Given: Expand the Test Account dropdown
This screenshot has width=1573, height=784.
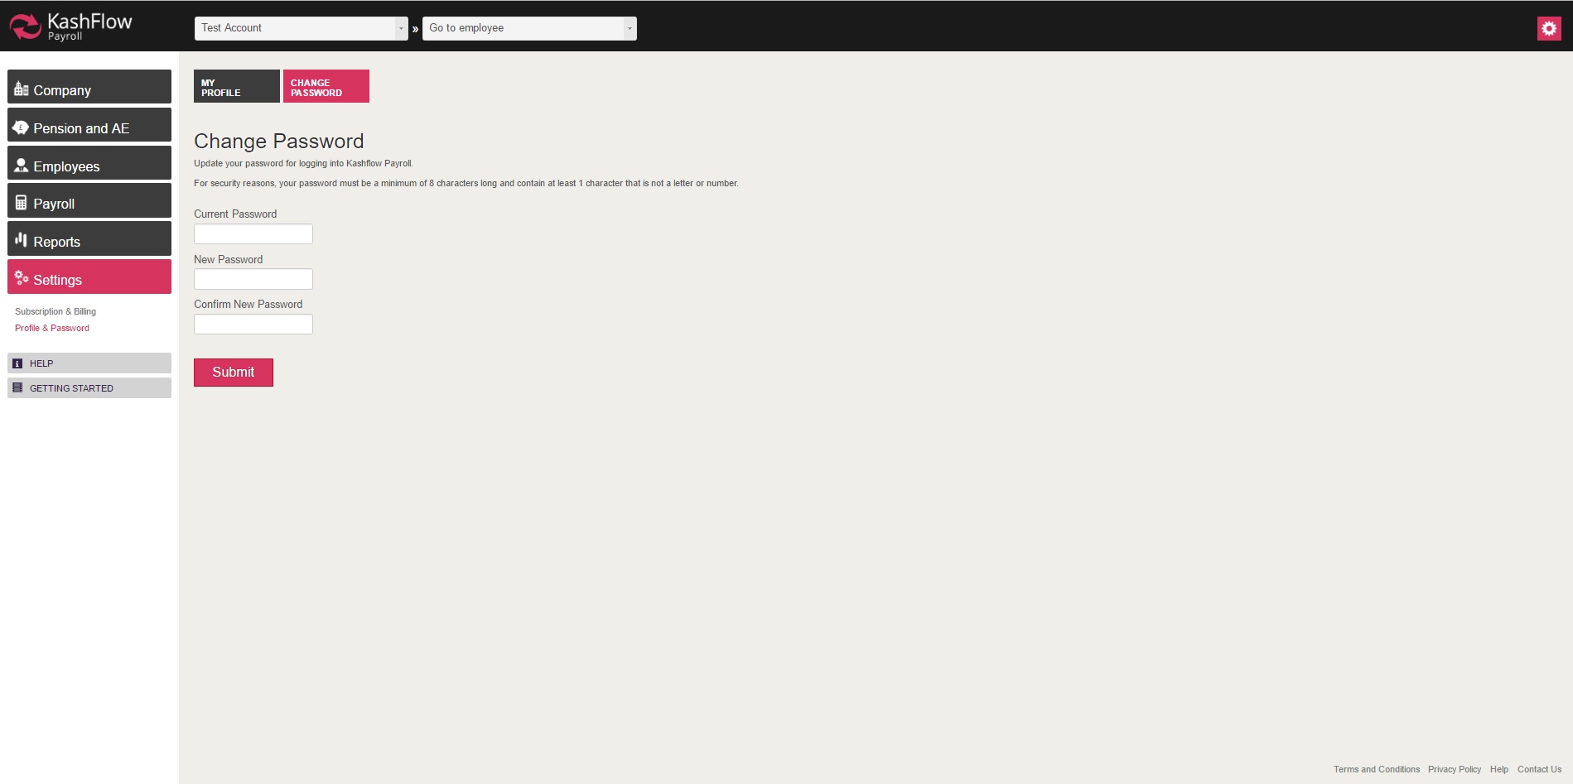Looking at the screenshot, I should tap(302, 28).
